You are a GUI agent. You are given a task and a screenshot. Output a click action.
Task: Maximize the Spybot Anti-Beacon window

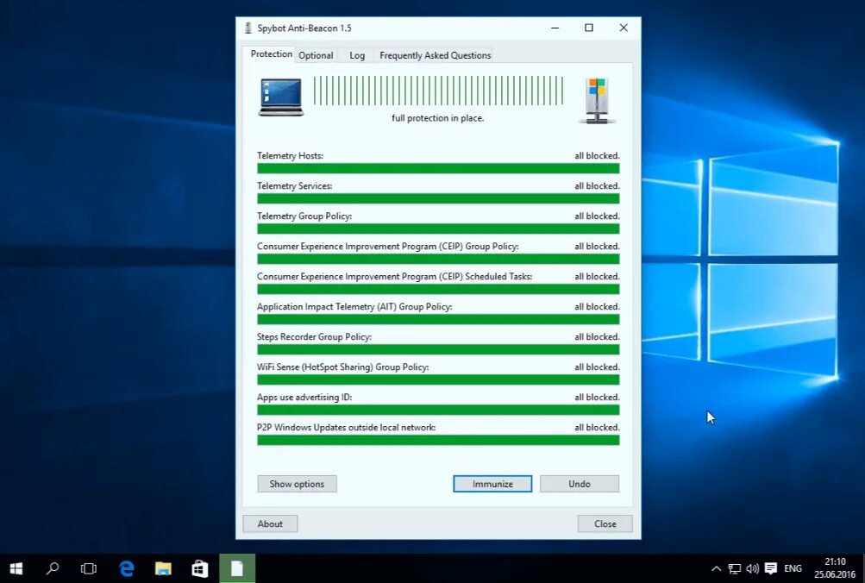pyautogui.click(x=589, y=28)
